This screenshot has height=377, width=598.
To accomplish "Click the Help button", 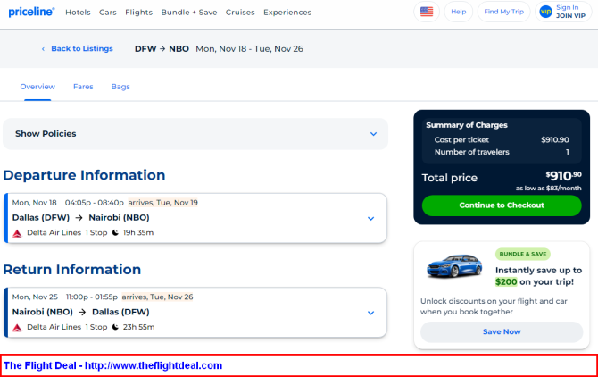I will (x=459, y=12).
